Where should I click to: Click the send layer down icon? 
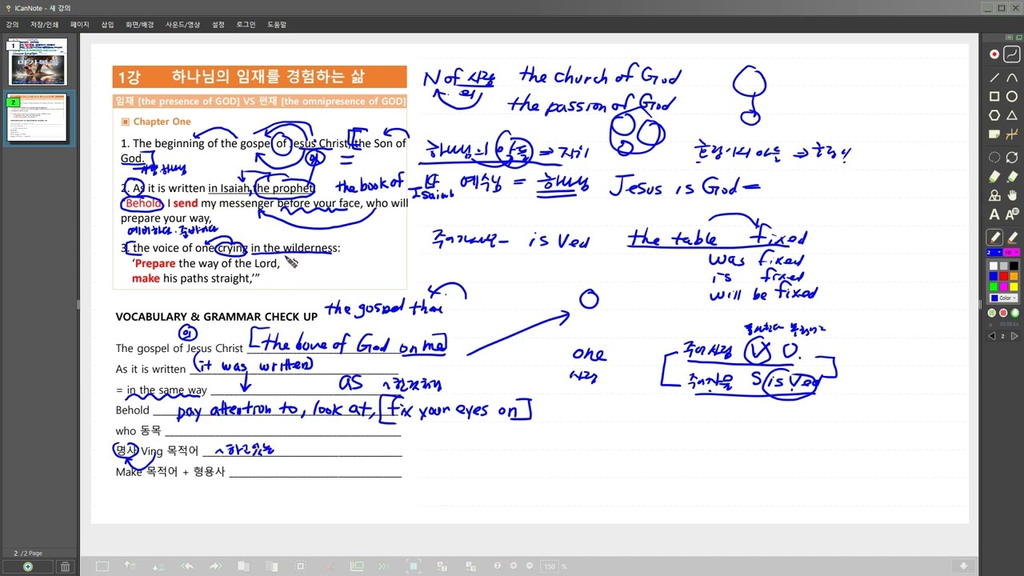pos(158,566)
